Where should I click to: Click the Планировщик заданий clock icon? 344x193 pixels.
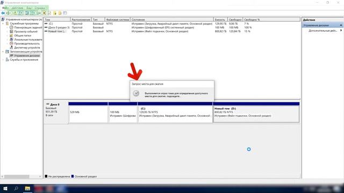(x=11, y=27)
